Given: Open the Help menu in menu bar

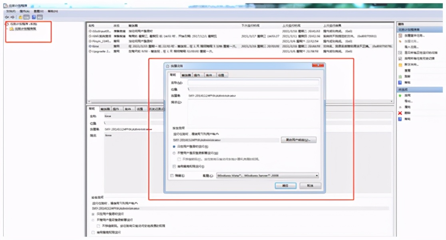Looking at the screenshot, I should (x=53, y=11).
